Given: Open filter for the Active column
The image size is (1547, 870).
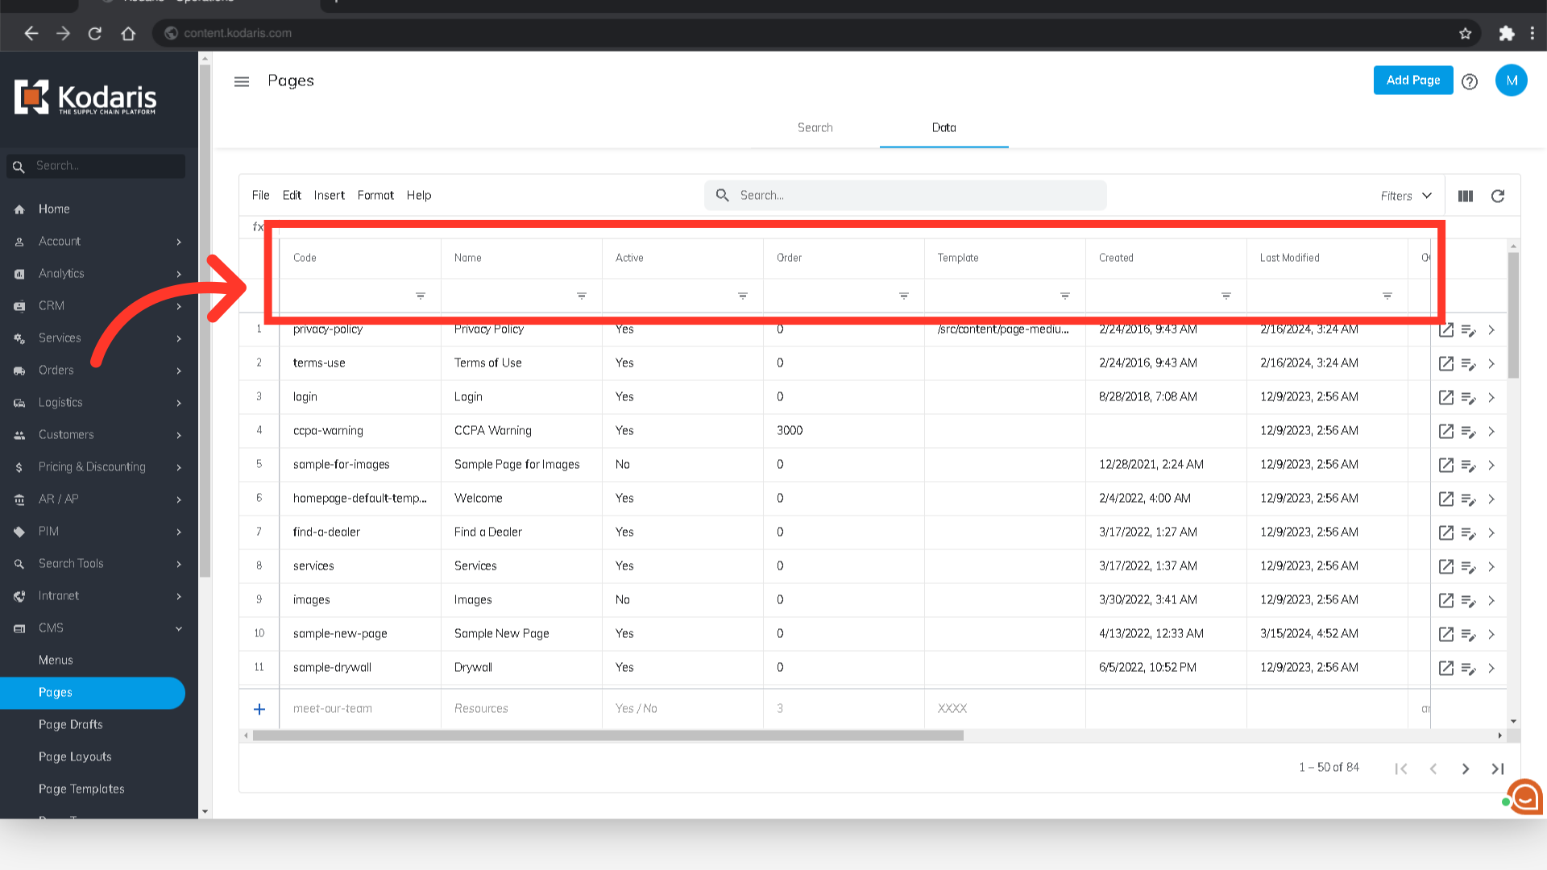Looking at the screenshot, I should pyautogui.click(x=743, y=296).
